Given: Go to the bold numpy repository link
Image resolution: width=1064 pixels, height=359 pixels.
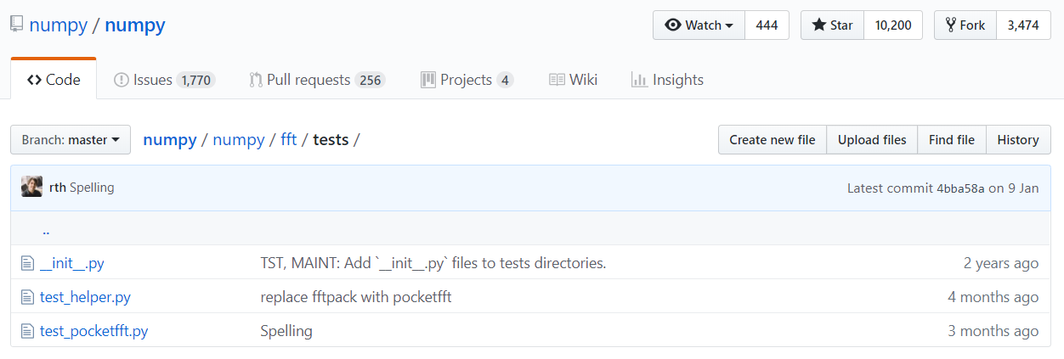Looking at the screenshot, I should point(135,25).
